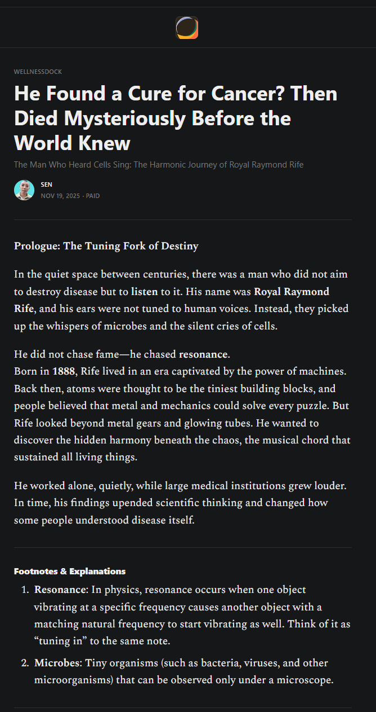Open author SEN's profile name link
This screenshot has height=712, width=376.
(x=46, y=184)
